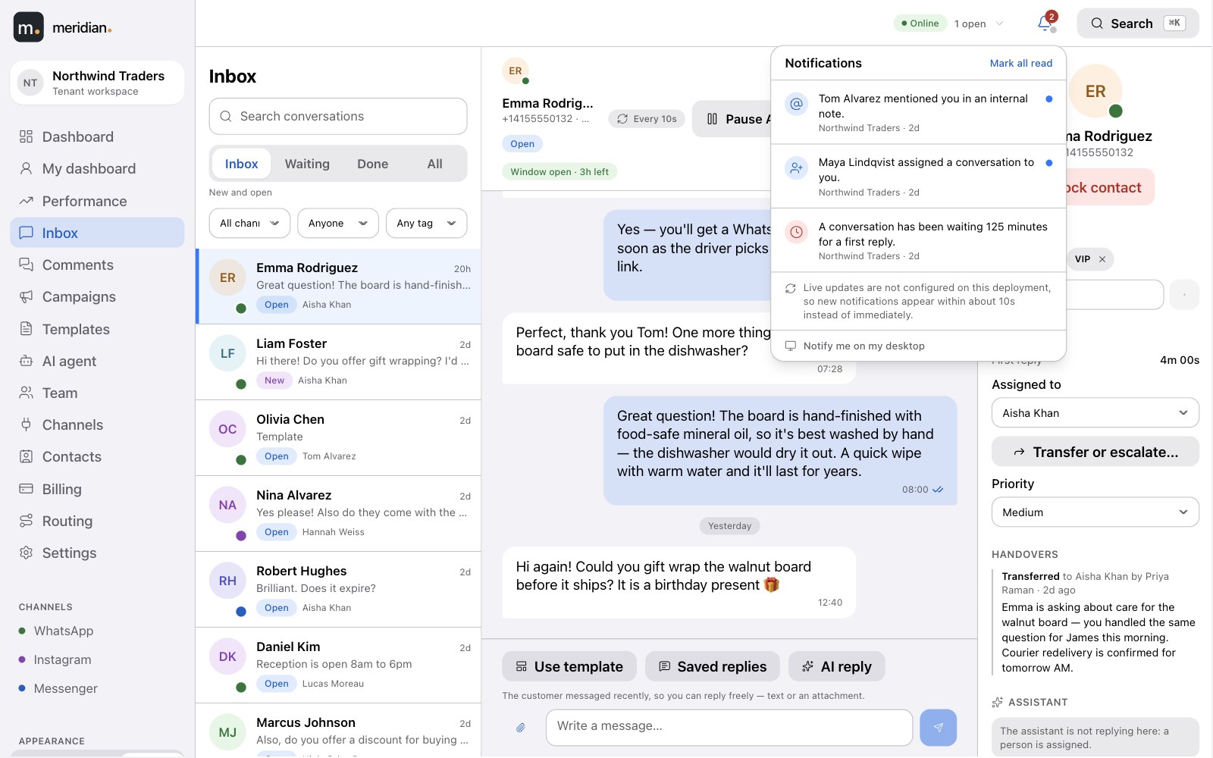Viewport: 1213px width, 758px height.
Task: Click the notifications bell icon
Action: pyautogui.click(x=1045, y=23)
